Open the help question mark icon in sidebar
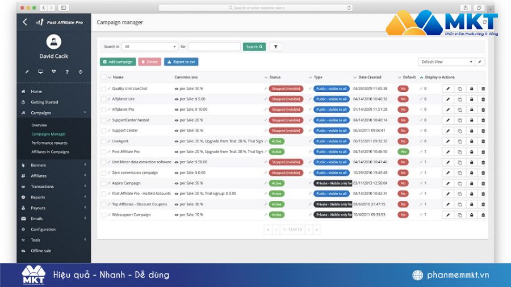 [x=67, y=72]
